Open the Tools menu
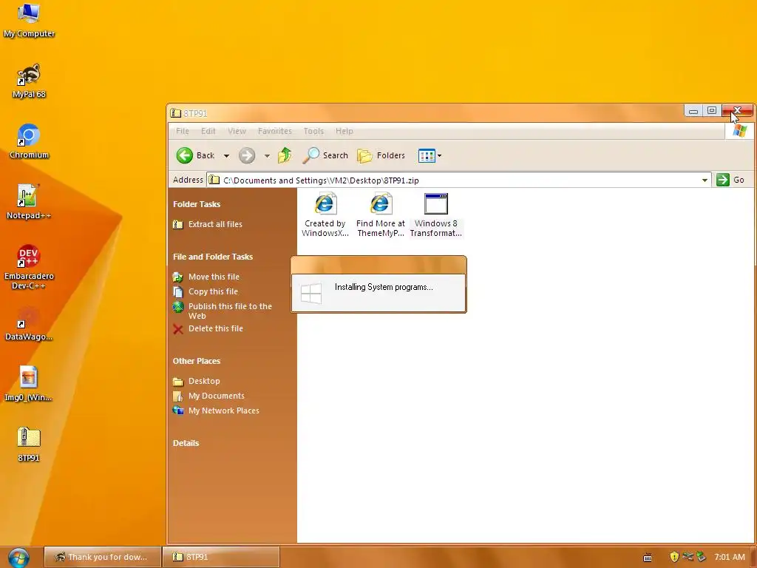Viewport: 757px width, 568px height. (313, 131)
